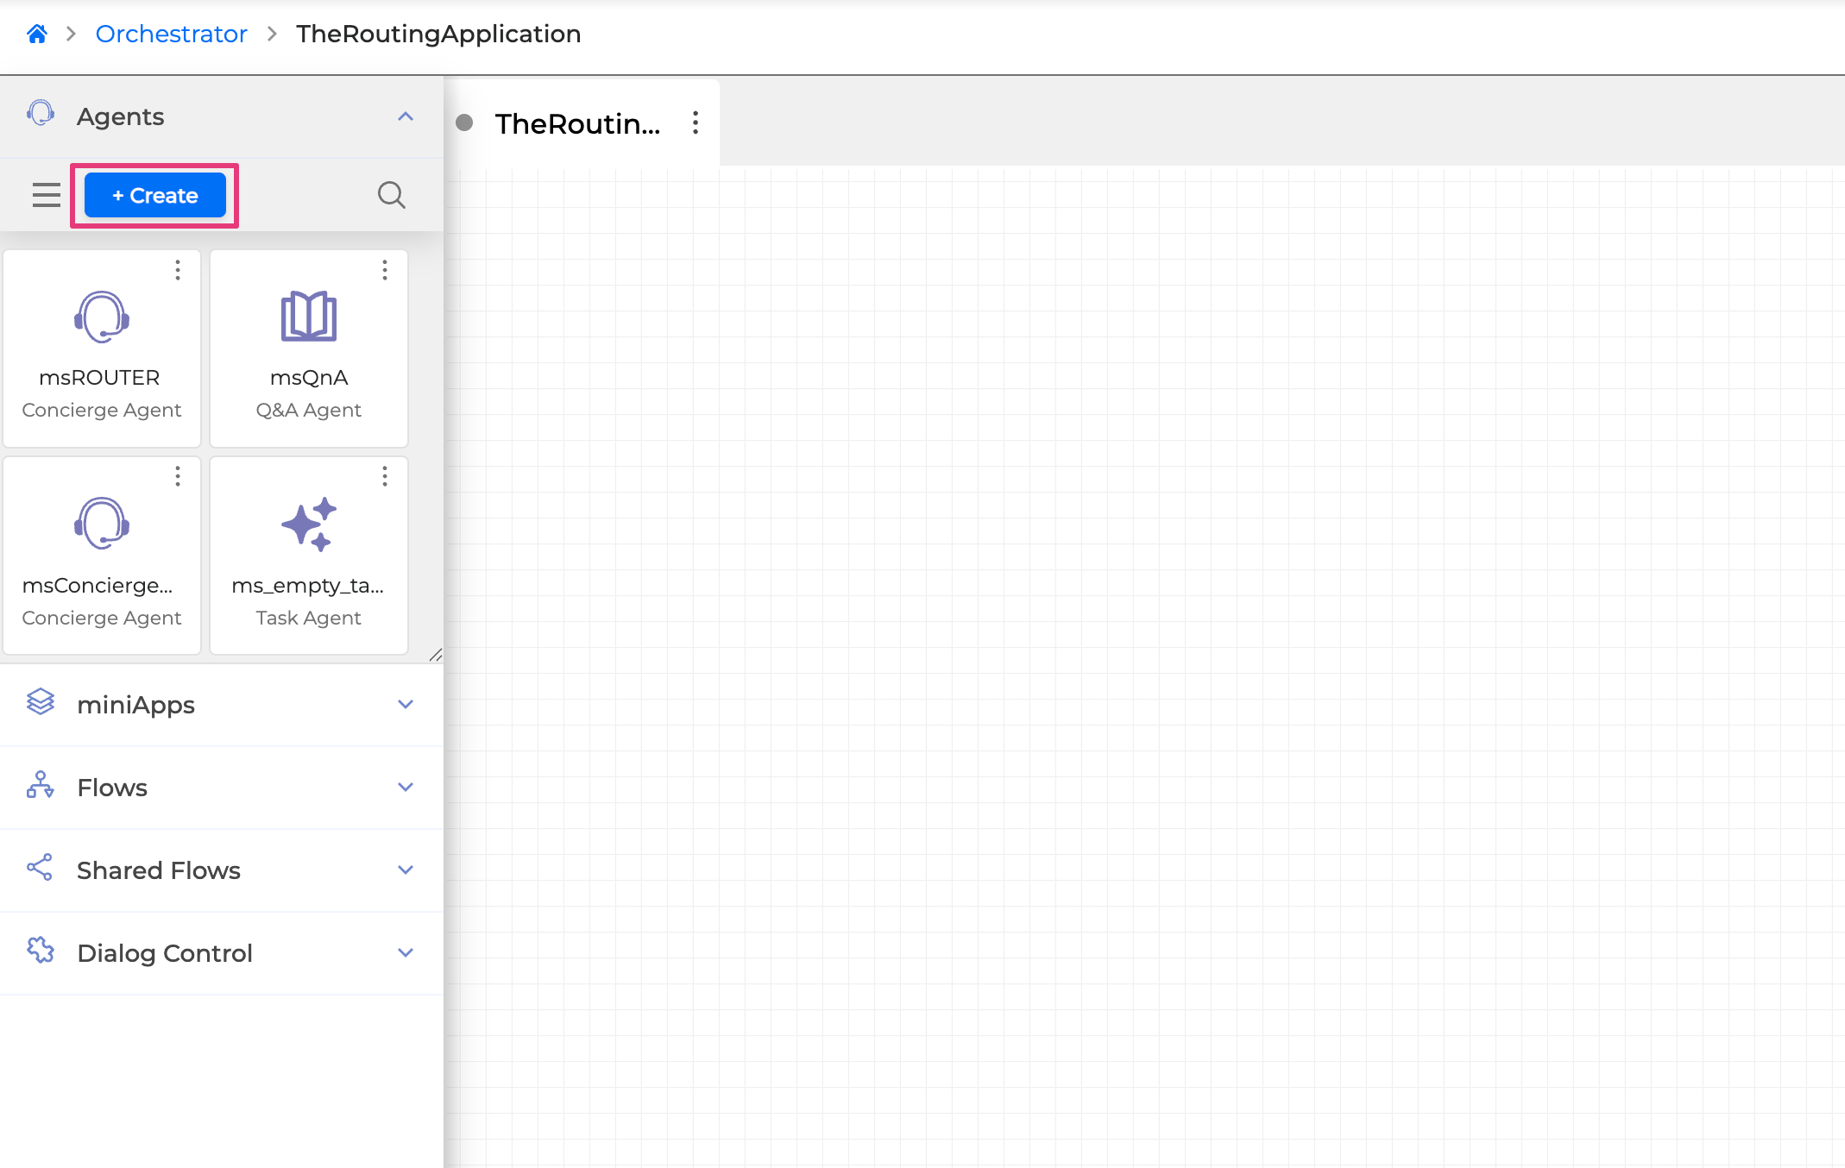Screen dimensions: 1845x1168
Task: Open the hamburger list menu icon
Action: point(47,195)
